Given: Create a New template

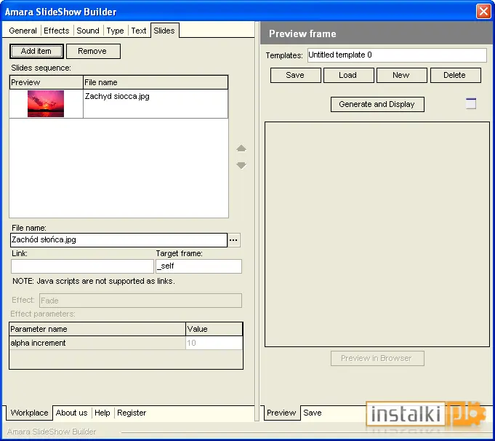Looking at the screenshot, I should click(401, 75).
